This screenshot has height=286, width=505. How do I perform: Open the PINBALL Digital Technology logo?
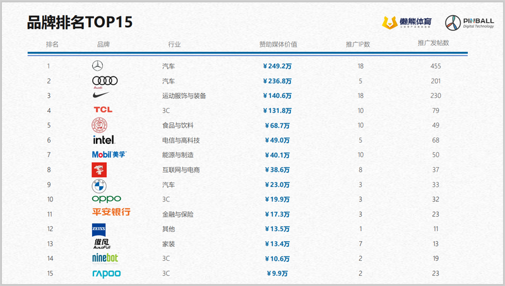coord(470,23)
